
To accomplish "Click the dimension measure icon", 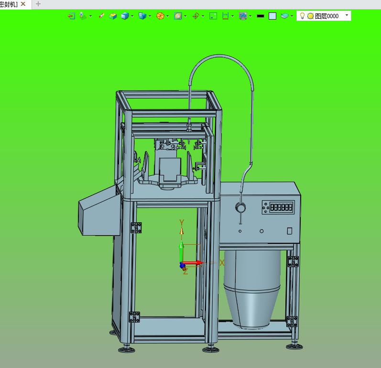I will [x=226, y=16].
